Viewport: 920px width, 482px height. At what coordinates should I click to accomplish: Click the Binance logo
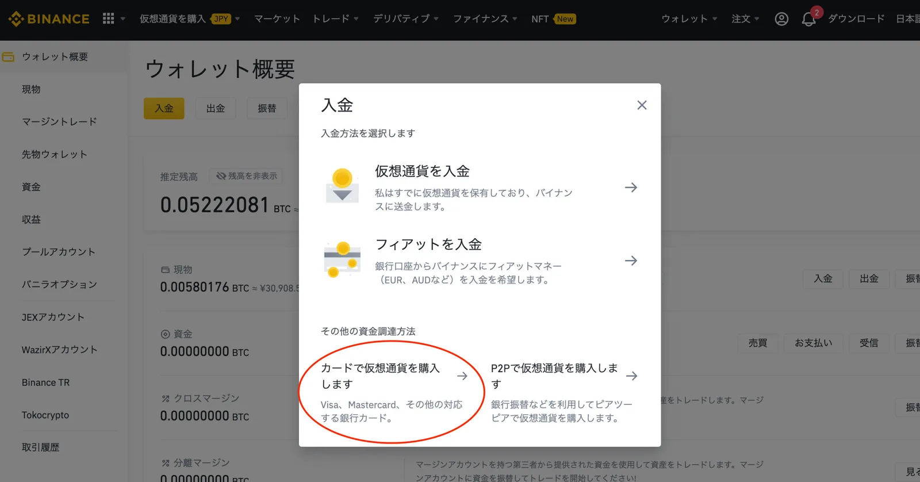pos(49,19)
